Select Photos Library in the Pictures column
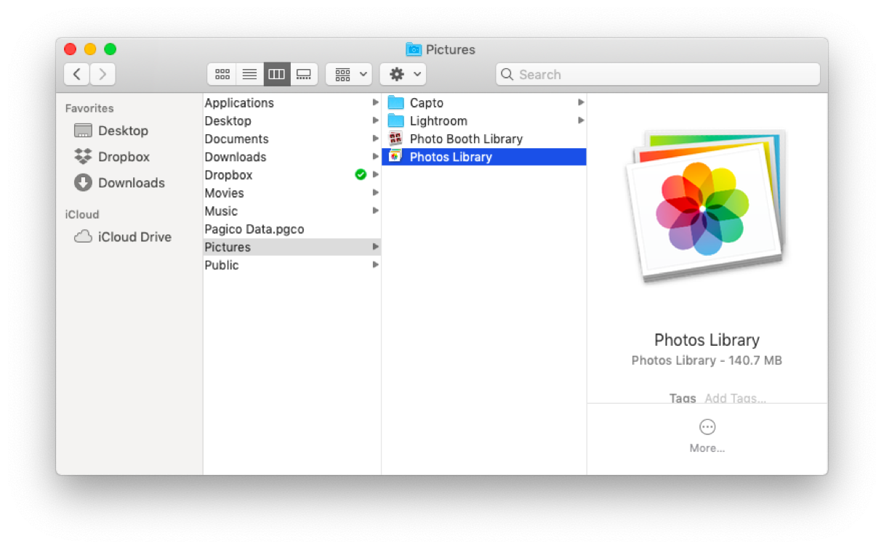The height and width of the screenshot is (552, 884). pyautogui.click(x=484, y=157)
